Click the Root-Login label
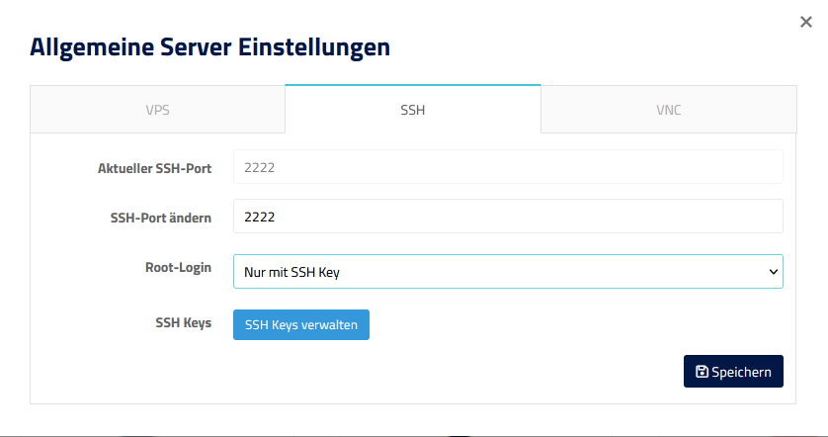 point(178,267)
